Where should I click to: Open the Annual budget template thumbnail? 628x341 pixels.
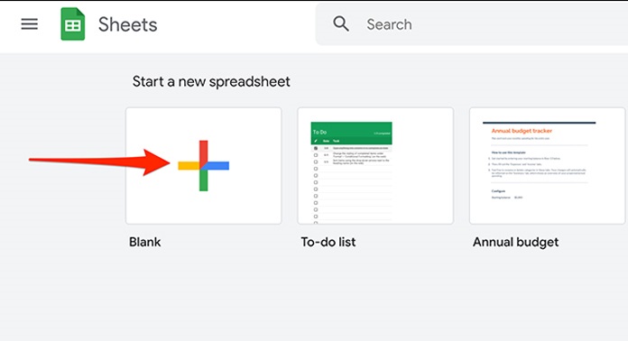[547, 166]
